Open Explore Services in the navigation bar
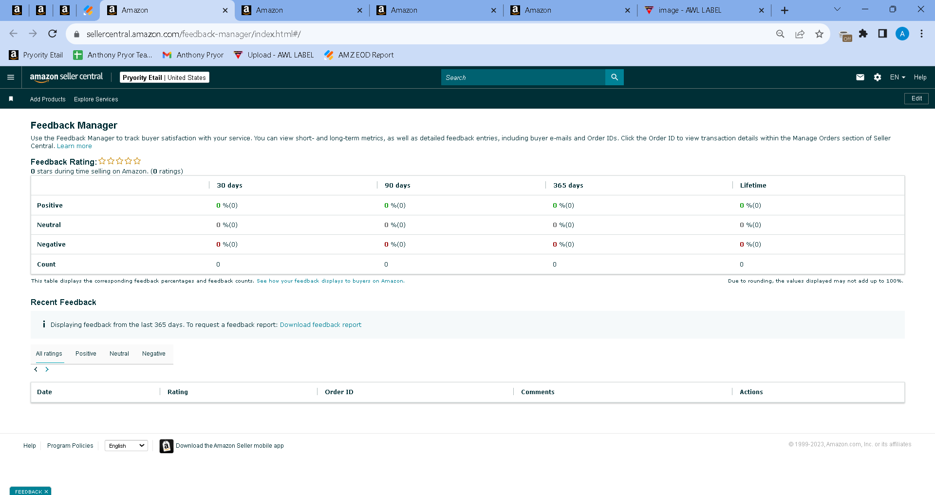This screenshot has width=935, height=495. click(x=96, y=99)
